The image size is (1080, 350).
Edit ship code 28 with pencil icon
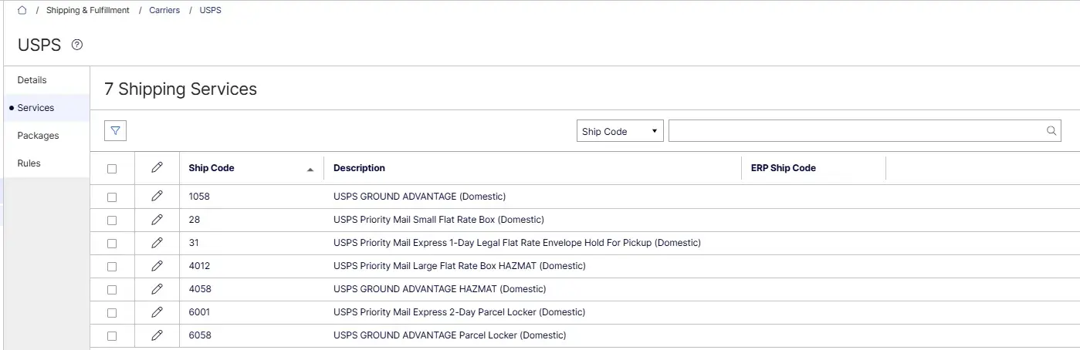pyautogui.click(x=157, y=220)
